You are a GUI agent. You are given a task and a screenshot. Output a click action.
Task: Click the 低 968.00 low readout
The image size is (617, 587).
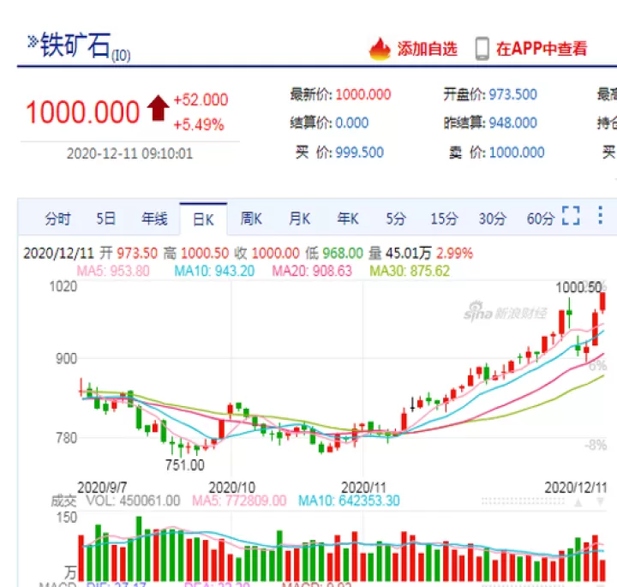point(334,254)
